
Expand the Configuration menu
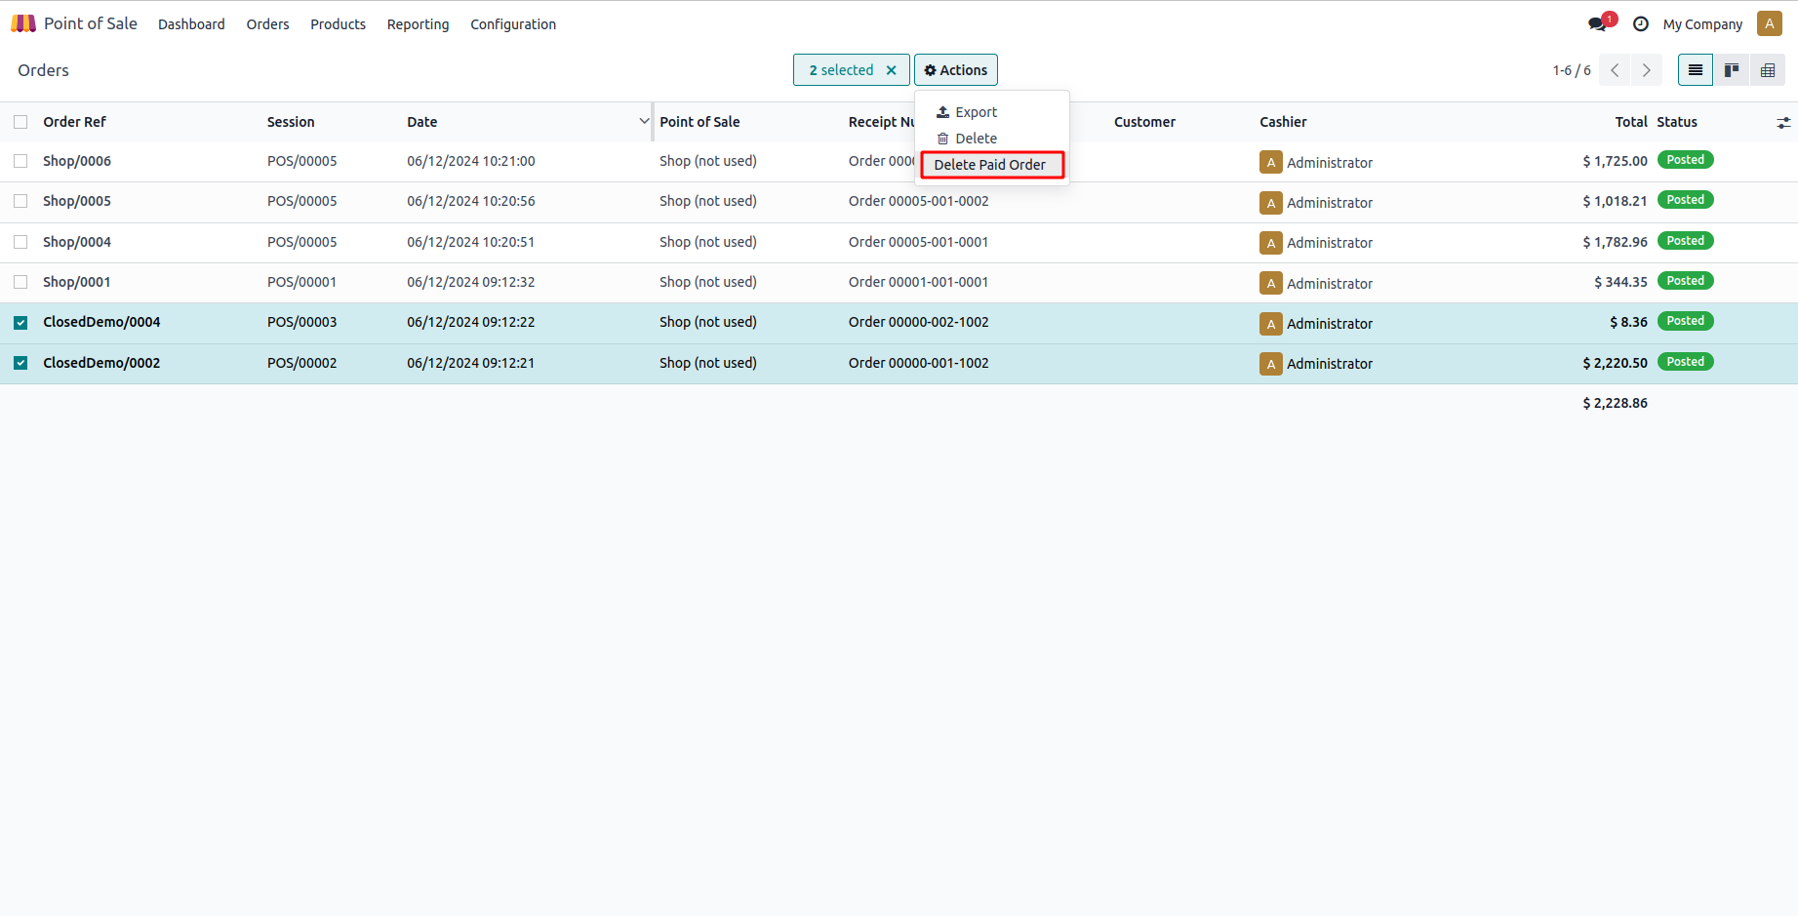pyautogui.click(x=512, y=24)
